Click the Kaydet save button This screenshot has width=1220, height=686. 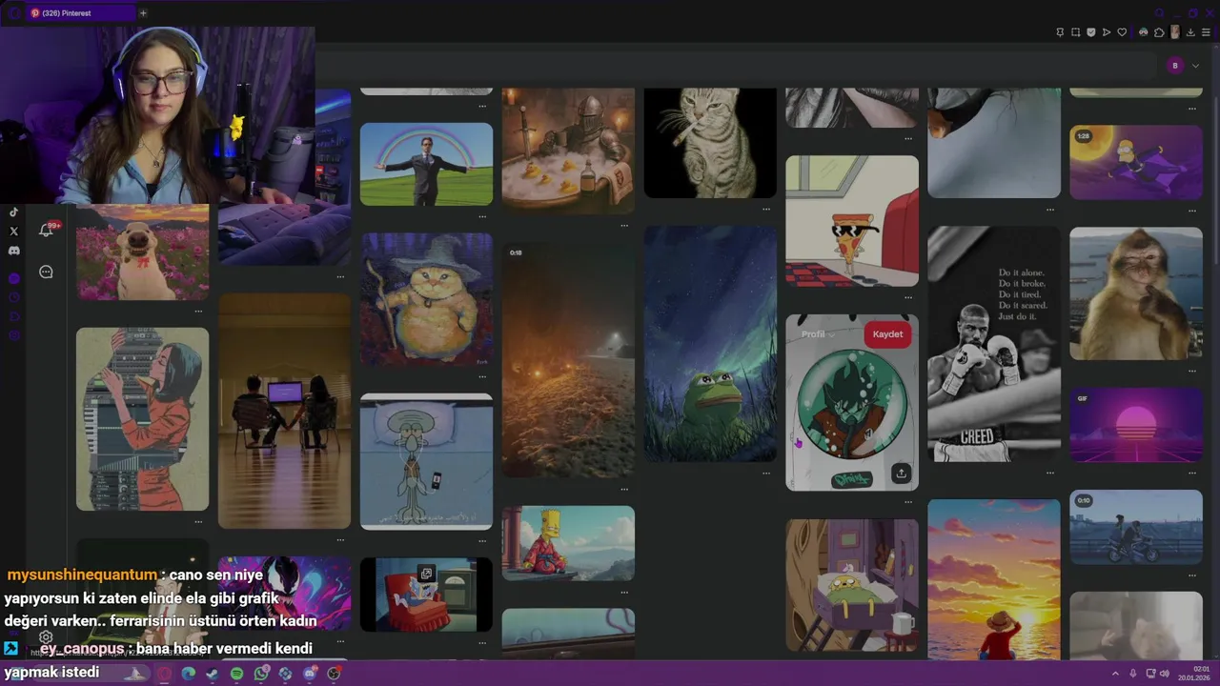pos(887,334)
